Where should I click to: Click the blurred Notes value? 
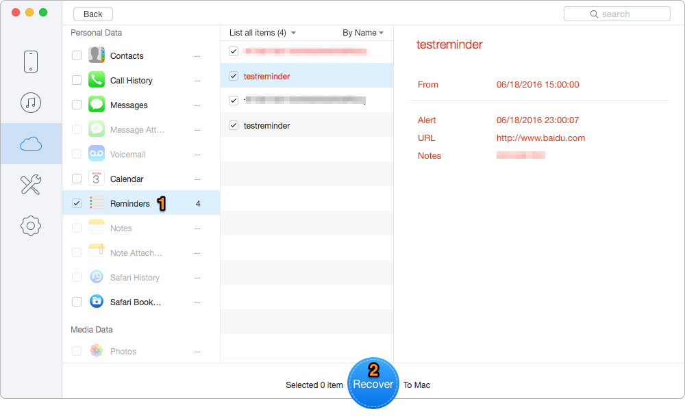pos(521,155)
